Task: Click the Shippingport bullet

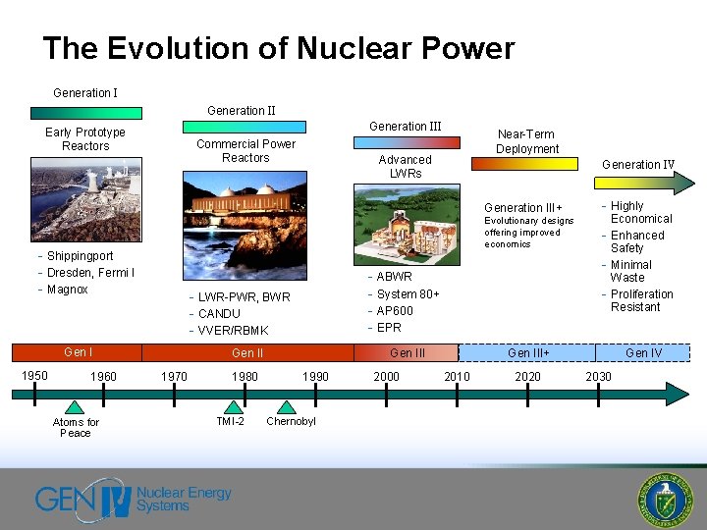Action: coord(76,256)
